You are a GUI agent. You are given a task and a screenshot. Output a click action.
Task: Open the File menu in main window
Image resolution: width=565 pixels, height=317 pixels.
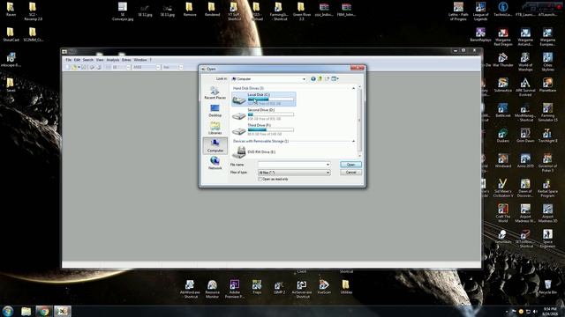[x=69, y=60]
